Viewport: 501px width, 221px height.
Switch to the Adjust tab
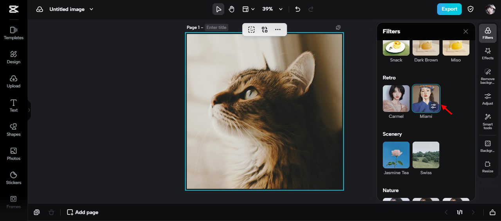click(488, 99)
